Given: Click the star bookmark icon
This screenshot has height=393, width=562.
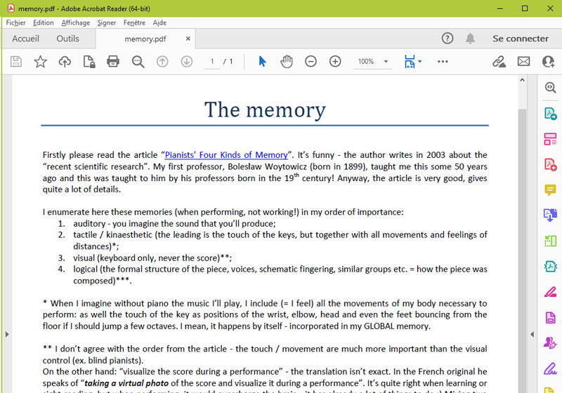Looking at the screenshot, I should [x=40, y=62].
